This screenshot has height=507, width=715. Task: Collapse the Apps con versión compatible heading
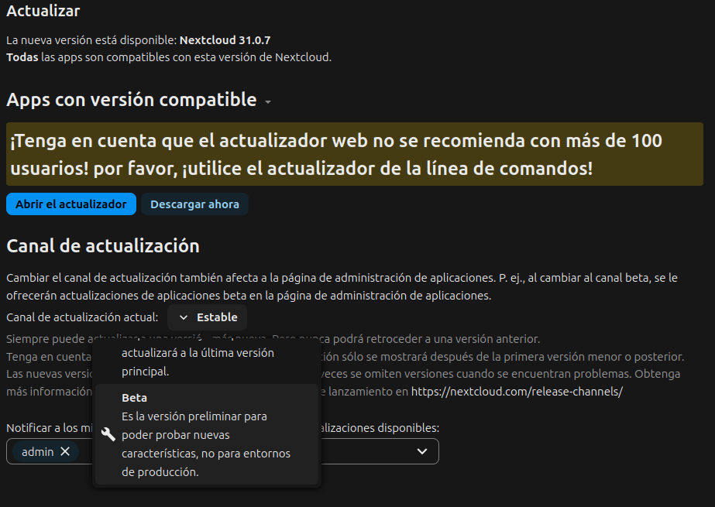(x=132, y=100)
